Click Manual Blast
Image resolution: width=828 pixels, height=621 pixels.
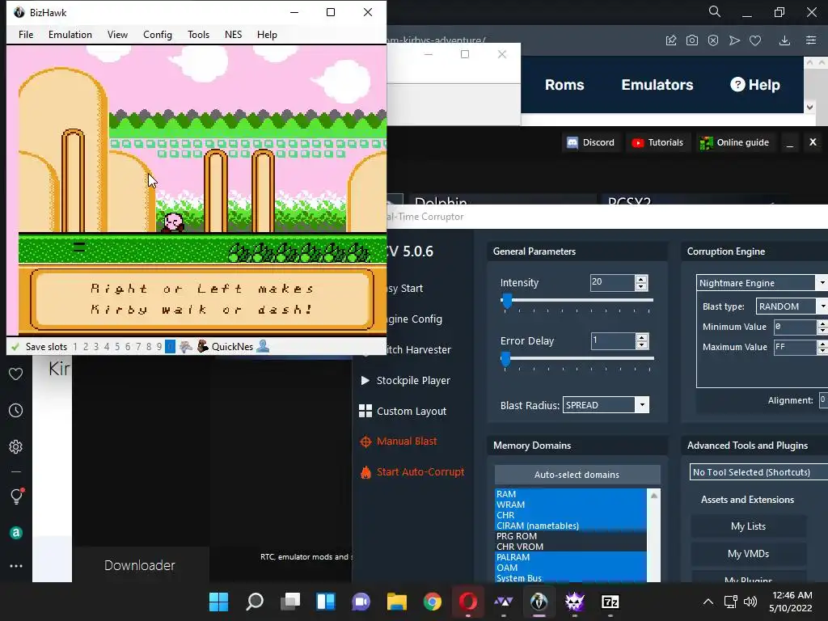coord(399,441)
